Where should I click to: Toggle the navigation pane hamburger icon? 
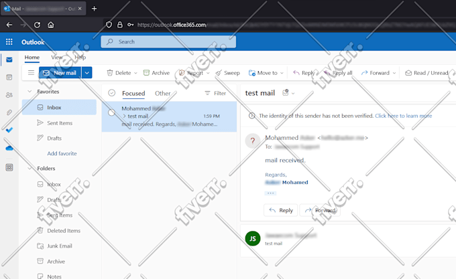pyautogui.click(x=31, y=72)
